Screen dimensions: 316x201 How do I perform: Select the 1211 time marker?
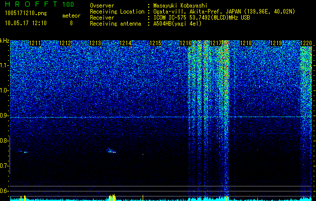click(35, 43)
